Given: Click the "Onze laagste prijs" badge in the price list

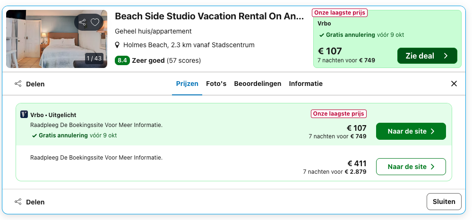Looking at the screenshot, I should click(x=339, y=114).
